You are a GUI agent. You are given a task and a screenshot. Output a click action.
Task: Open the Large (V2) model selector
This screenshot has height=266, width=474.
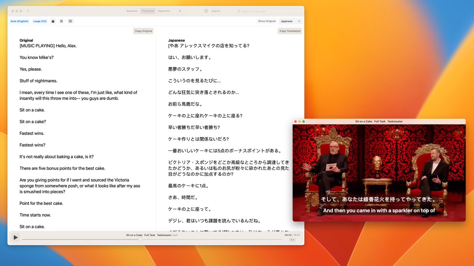(x=40, y=21)
